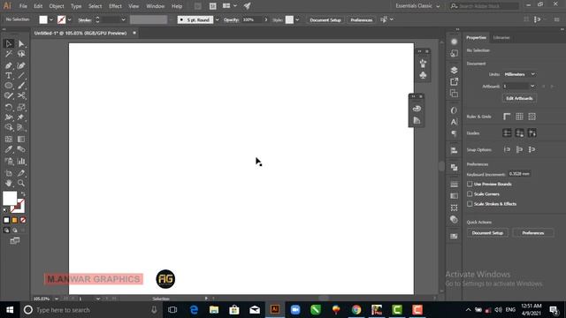Select the Column Graph tool
The width and height of the screenshot is (566, 318).
point(21,161)
